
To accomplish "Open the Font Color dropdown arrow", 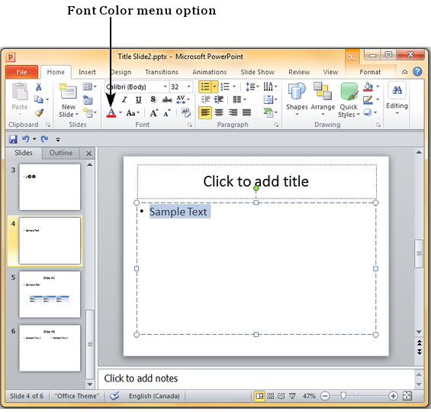I will tap(121, 112).
